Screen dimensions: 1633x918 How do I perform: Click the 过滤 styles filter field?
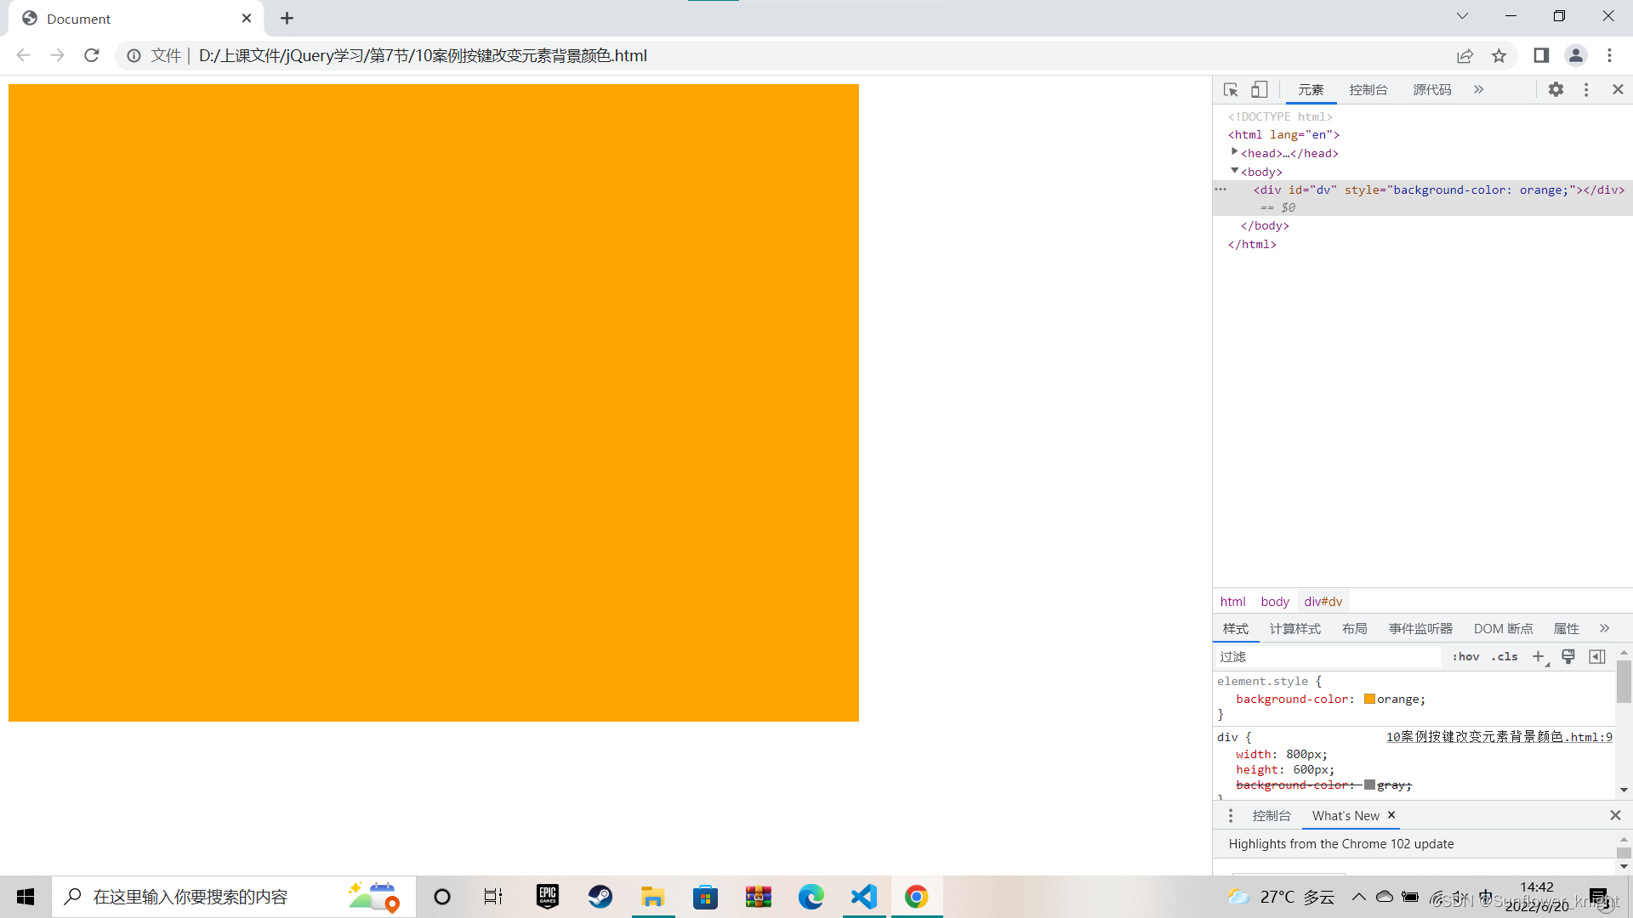click(1327, 656)
